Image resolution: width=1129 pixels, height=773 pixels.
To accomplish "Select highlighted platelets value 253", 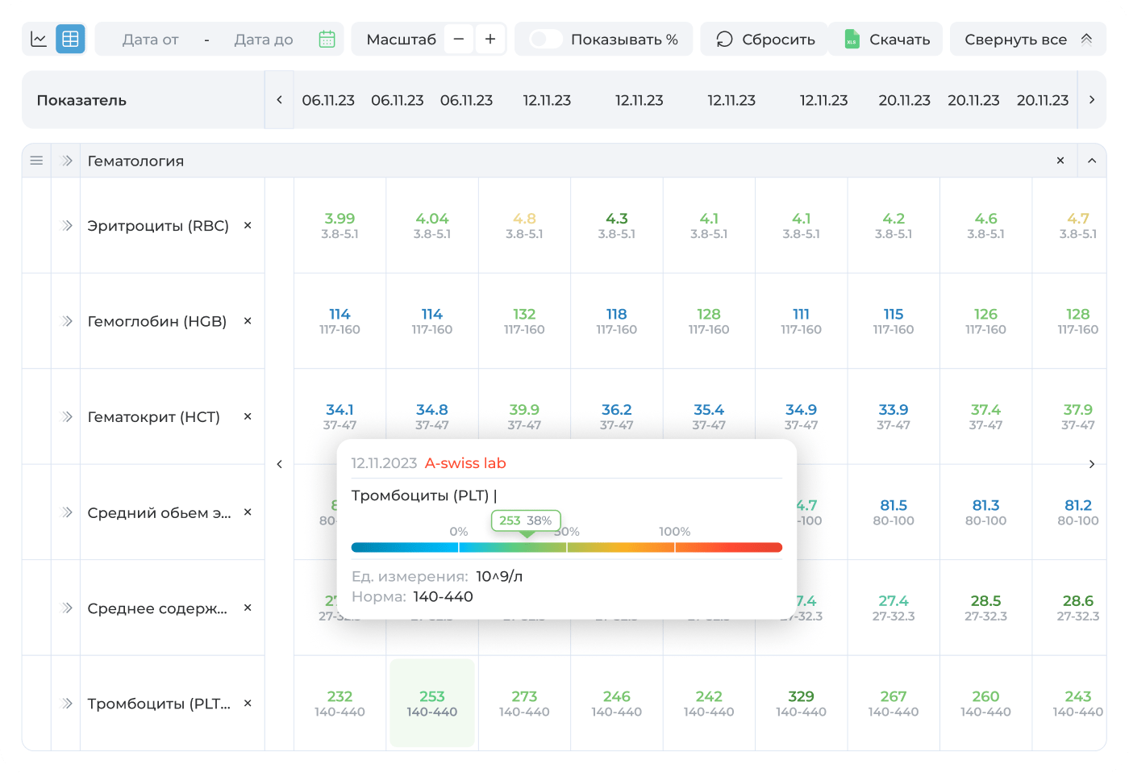I will pyautogui.click(x=432, y=704).
